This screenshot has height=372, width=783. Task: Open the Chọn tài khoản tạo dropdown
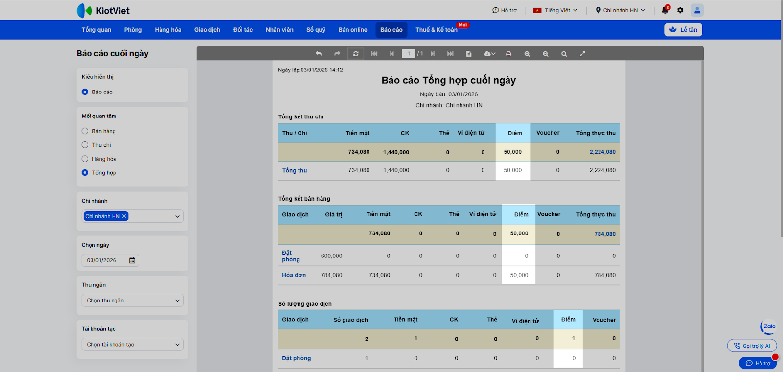point(133,345)
